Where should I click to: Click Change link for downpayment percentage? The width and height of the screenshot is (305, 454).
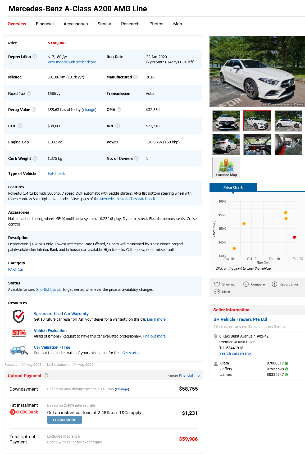click(122, 389)
